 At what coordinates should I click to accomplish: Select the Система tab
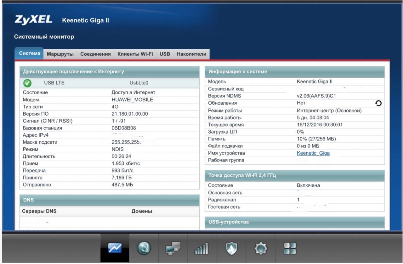29,53
